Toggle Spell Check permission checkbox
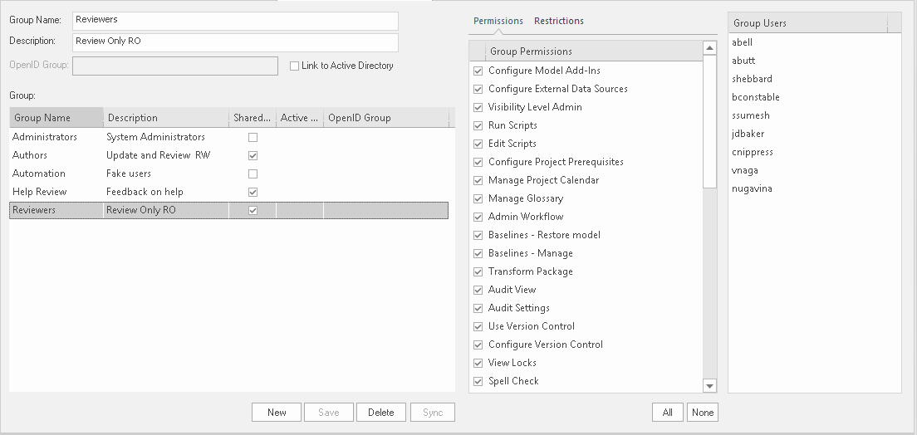The height and width of the screenshot is (435, 917). [478, 381]
